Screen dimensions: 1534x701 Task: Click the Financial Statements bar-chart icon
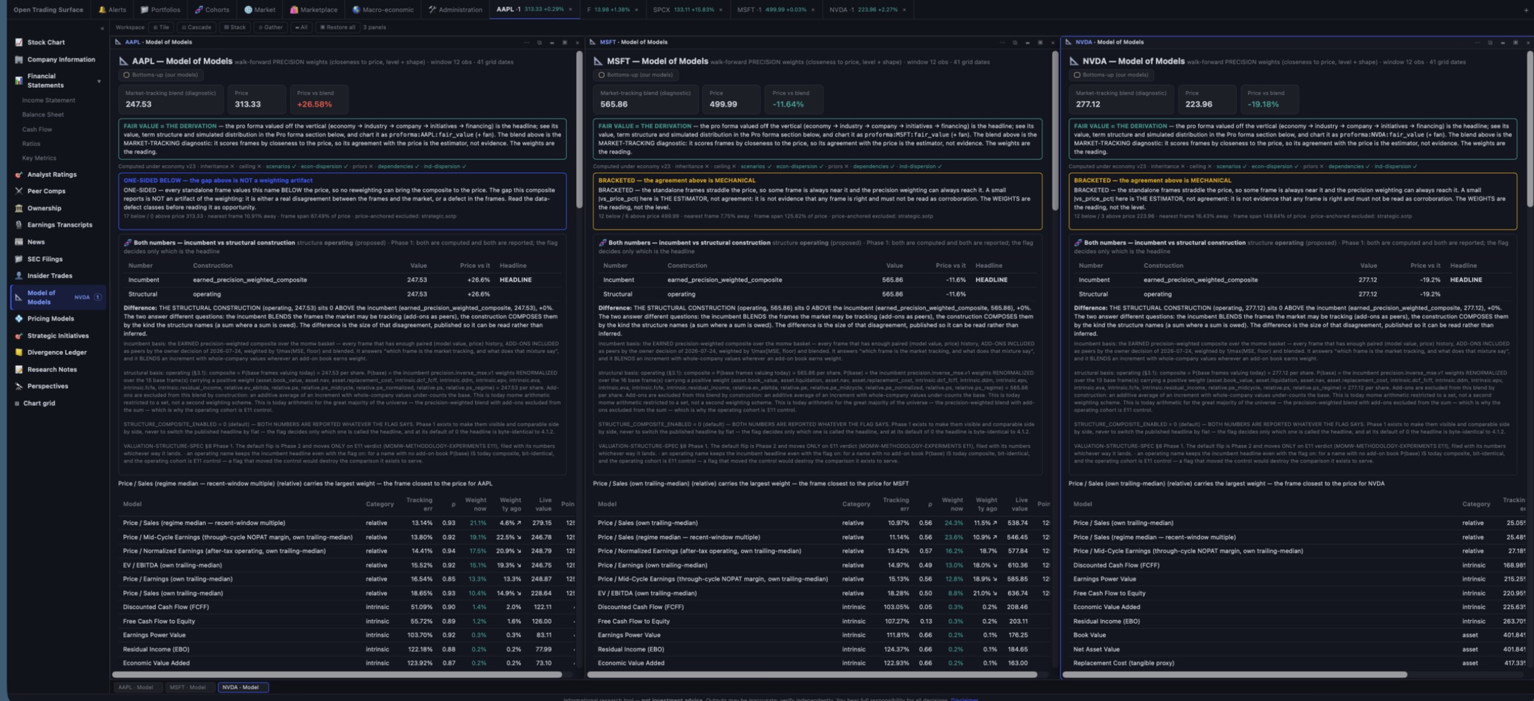coord(19,81)
